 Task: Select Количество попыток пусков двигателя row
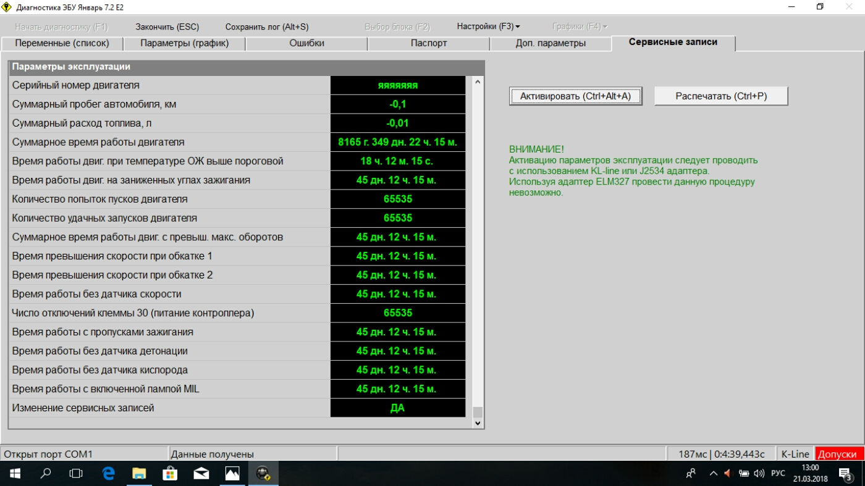click(x=238, y=199)
